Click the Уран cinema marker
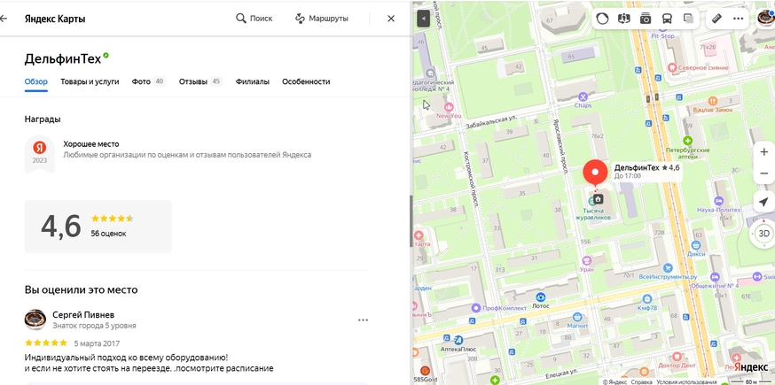 point(587,260)
